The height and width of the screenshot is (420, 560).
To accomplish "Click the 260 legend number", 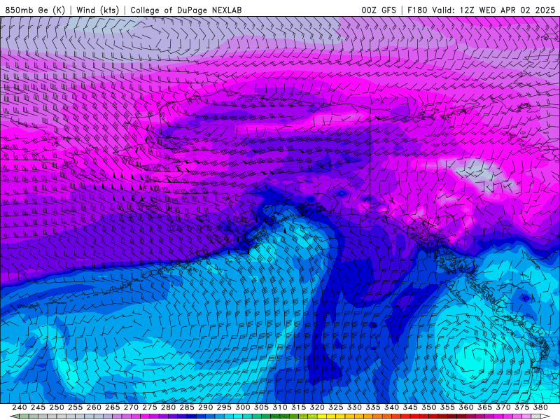I will pyautogui.click(x=94, y=407).
